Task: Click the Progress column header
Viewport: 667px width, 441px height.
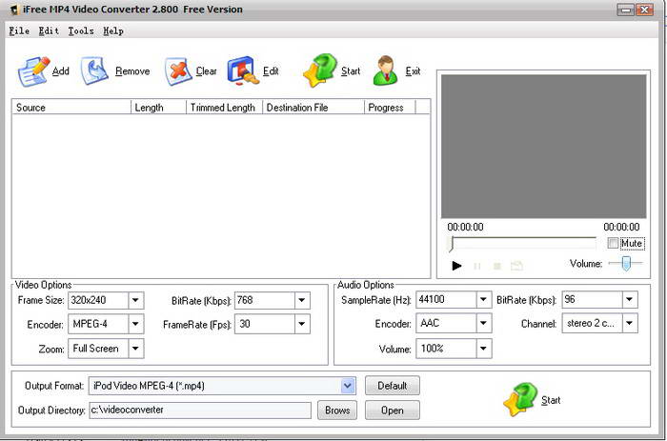Action: [x=390, y=108]
